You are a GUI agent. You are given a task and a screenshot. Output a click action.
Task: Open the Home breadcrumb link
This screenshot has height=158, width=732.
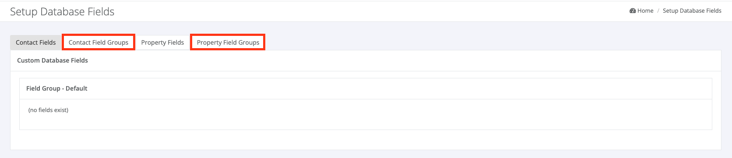coord(645,11)
